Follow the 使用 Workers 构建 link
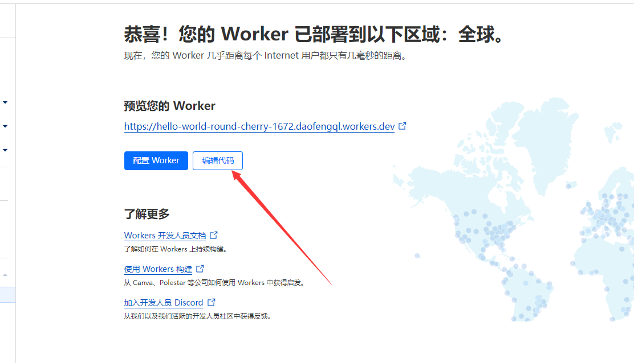The height and width of the screenshot is (363, 634). (158, 269)
